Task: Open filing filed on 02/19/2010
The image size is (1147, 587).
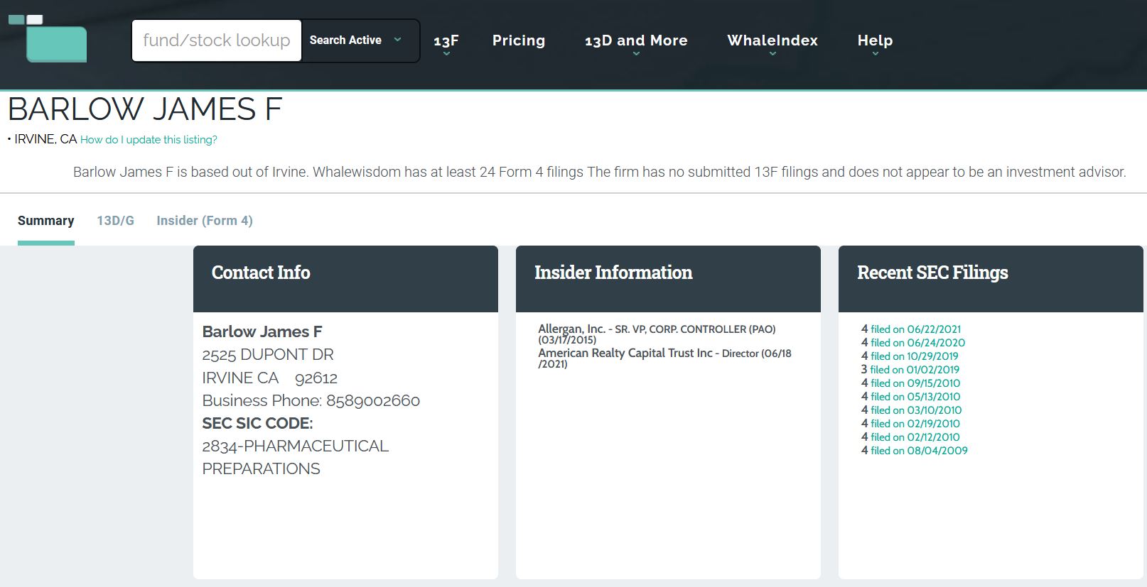Action: pyautogui.click(x=915, y=424)
